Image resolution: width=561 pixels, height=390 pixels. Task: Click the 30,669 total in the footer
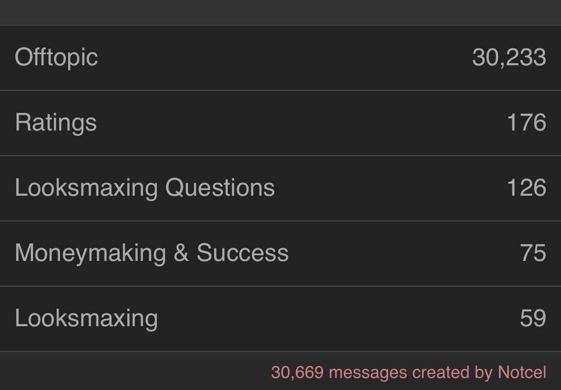[x=297, y=372]
